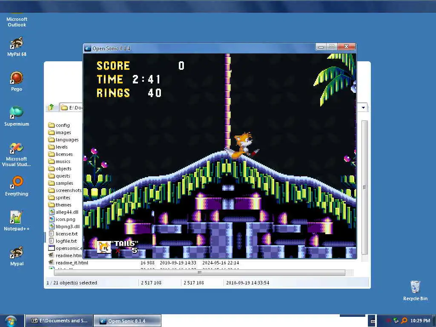Click the Open Sonic window title icon
Viewport: 436px width, 327px height.
88,48
